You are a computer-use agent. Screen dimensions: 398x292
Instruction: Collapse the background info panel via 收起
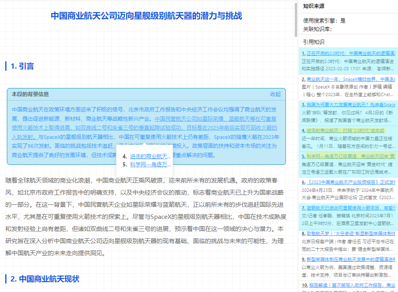(275, 94)
